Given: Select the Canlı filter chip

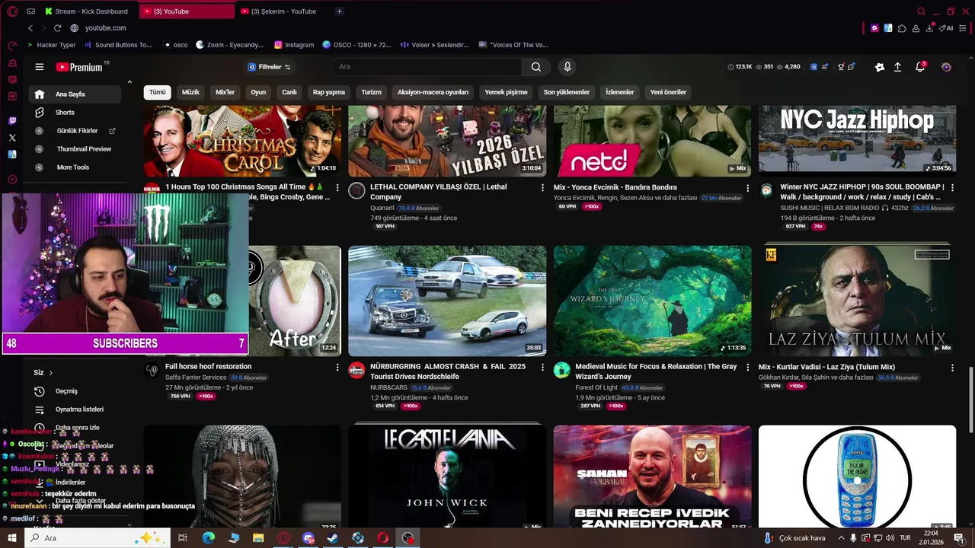Looking at the screenshot, I should click(289, 92).
